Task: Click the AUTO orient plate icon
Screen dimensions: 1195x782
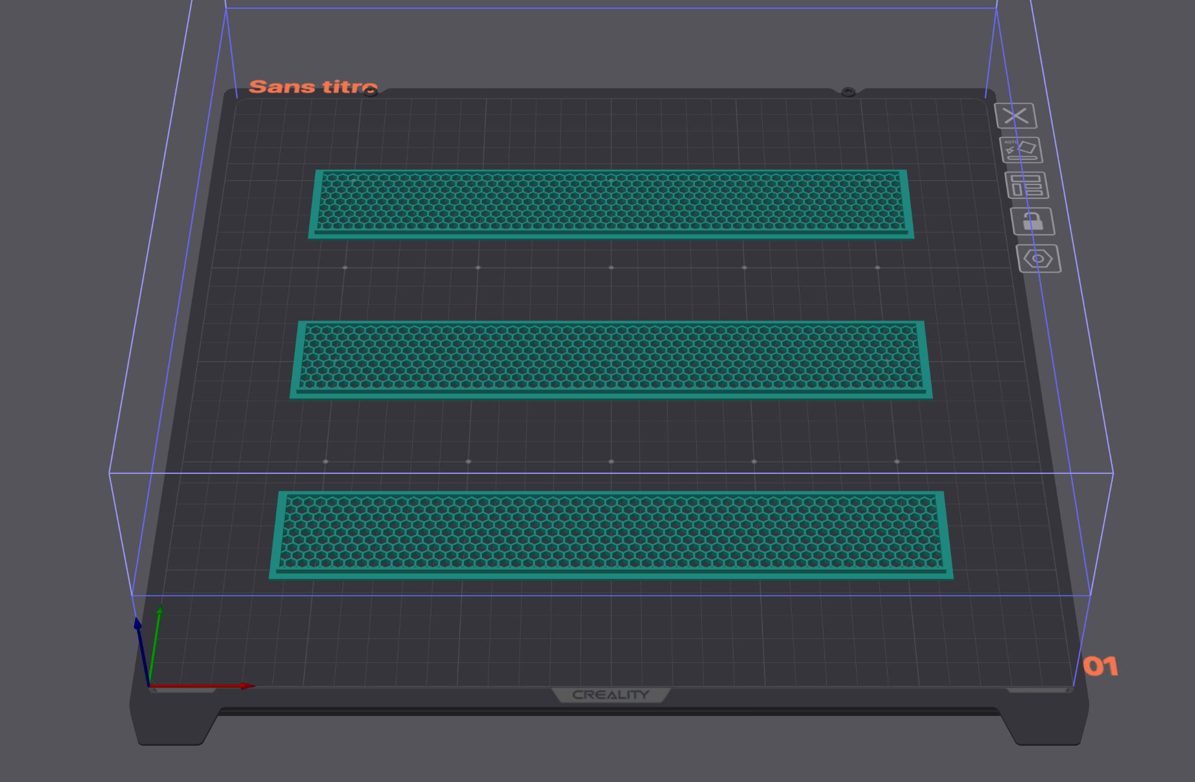Action: click(x=1021, y=150)
